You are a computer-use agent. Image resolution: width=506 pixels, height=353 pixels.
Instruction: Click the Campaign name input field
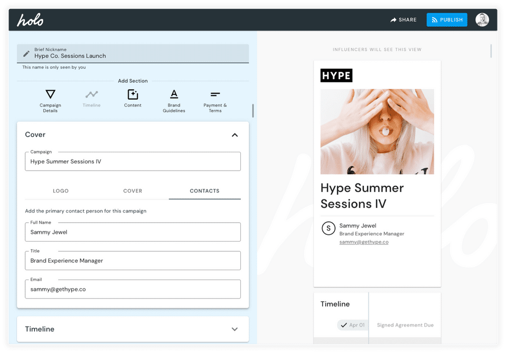(x=133, y=161)
